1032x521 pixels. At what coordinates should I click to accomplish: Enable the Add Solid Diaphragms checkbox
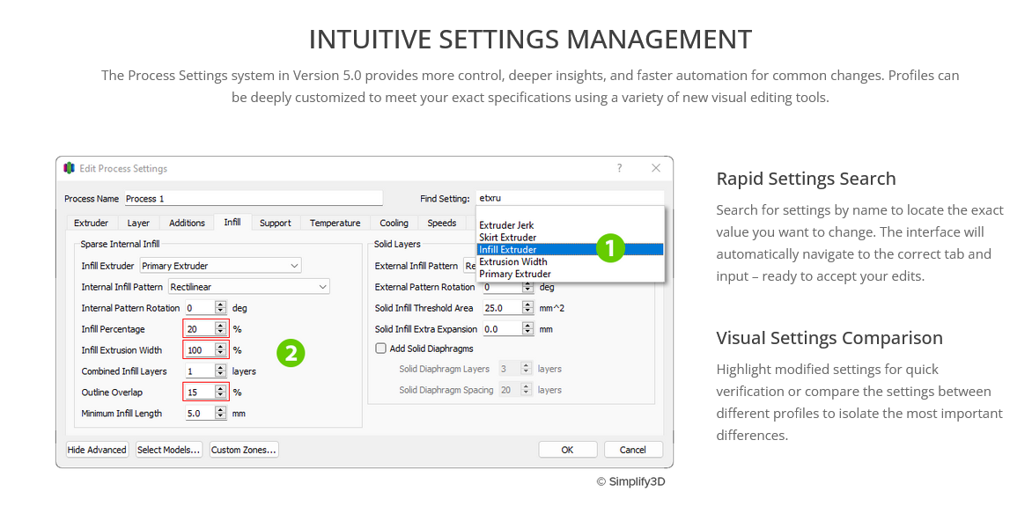pyautogui.click(x=381, y=349)
